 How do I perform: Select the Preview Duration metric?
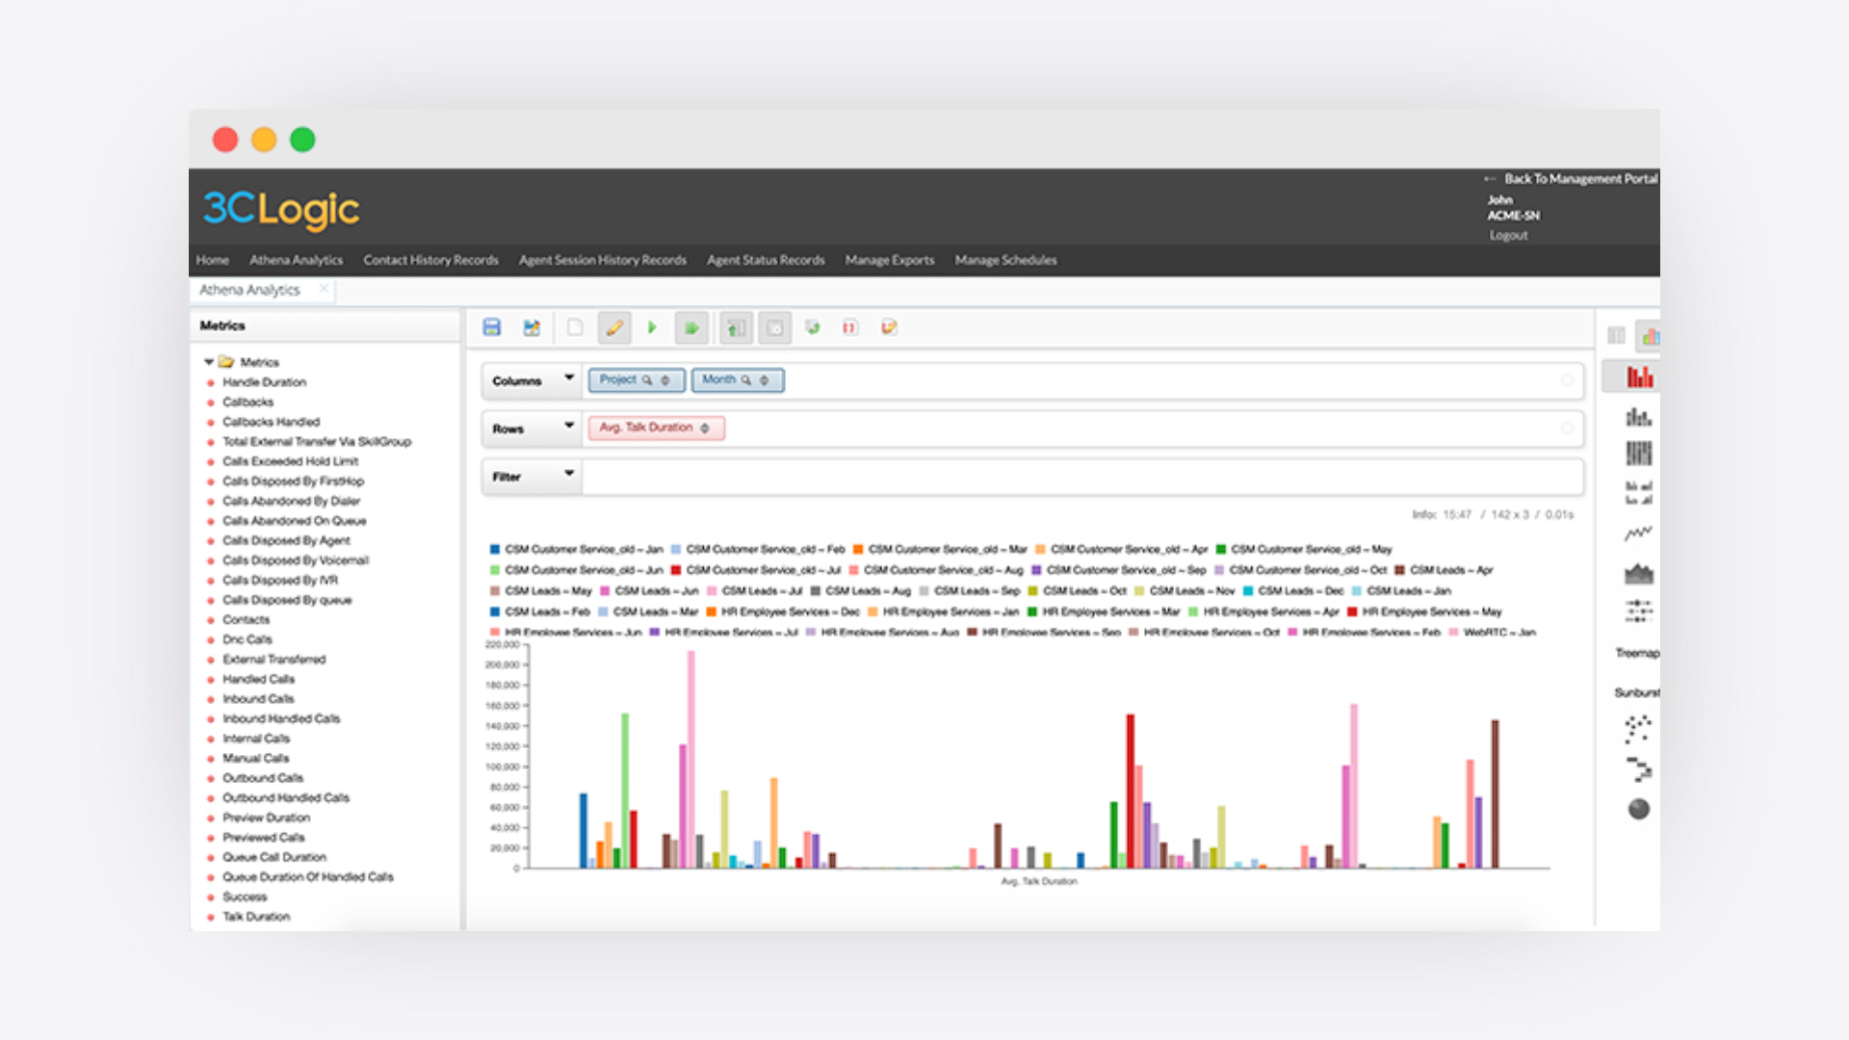(x=266, y=818)
